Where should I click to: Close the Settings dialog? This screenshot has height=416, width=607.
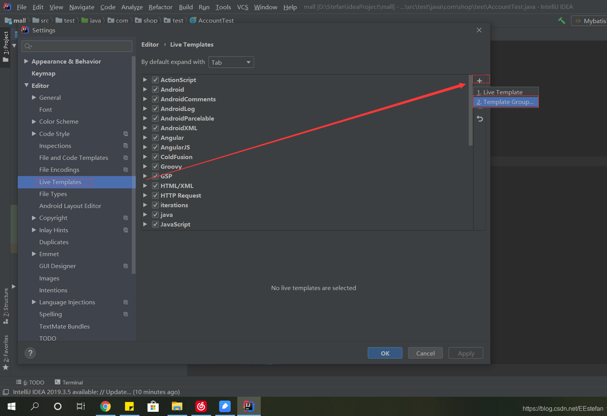[x=479, y=30]
